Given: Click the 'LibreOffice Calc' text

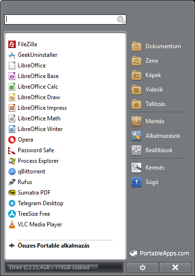Looking at the screenshot, I should [x=38, y=87].
